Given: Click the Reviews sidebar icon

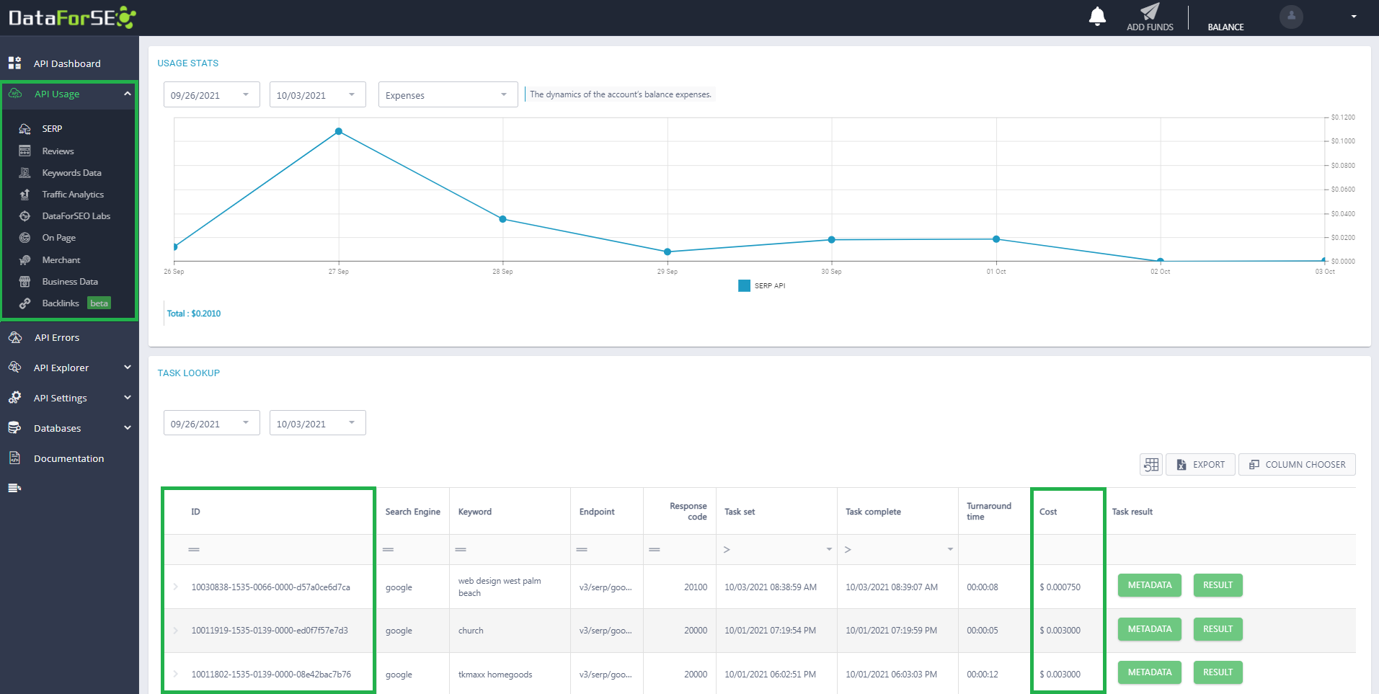Looking at the screenshot, I should 25,151.
